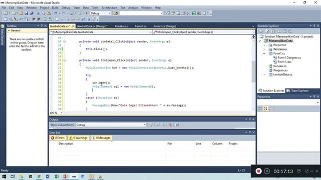
Task: Click the Paste clipboard icon
Action: [x=49, y=13]
